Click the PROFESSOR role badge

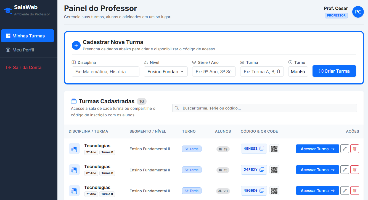point(336,15)
